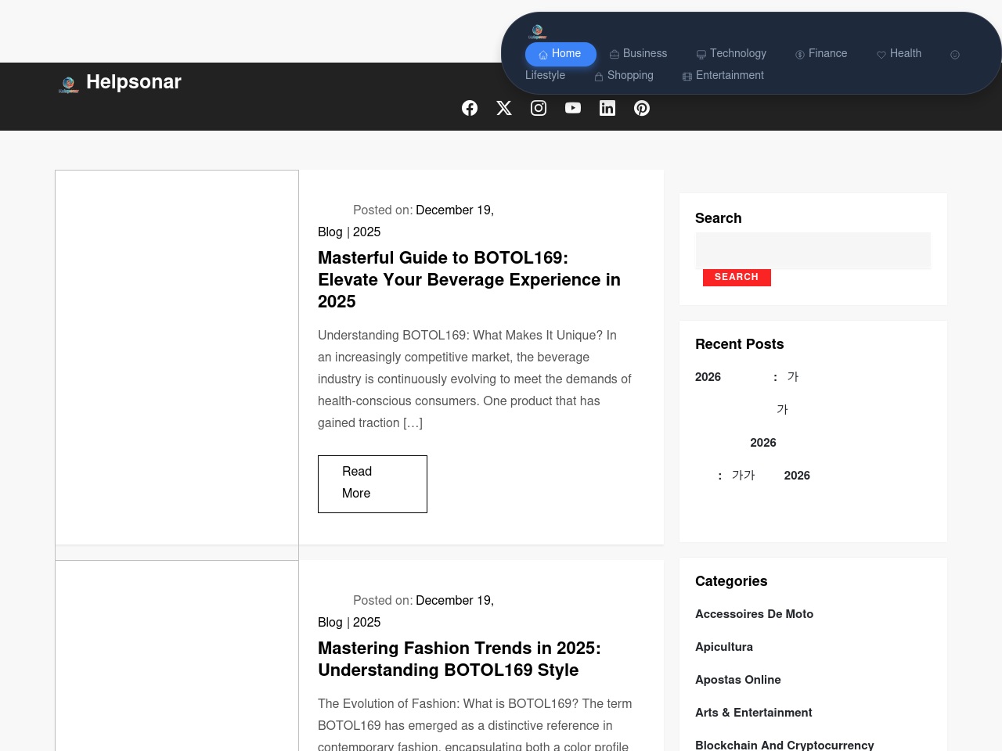1002x751 pixels.
Task: Open Mastering Fashion Trends in 2025 post title
Action: 460,659
